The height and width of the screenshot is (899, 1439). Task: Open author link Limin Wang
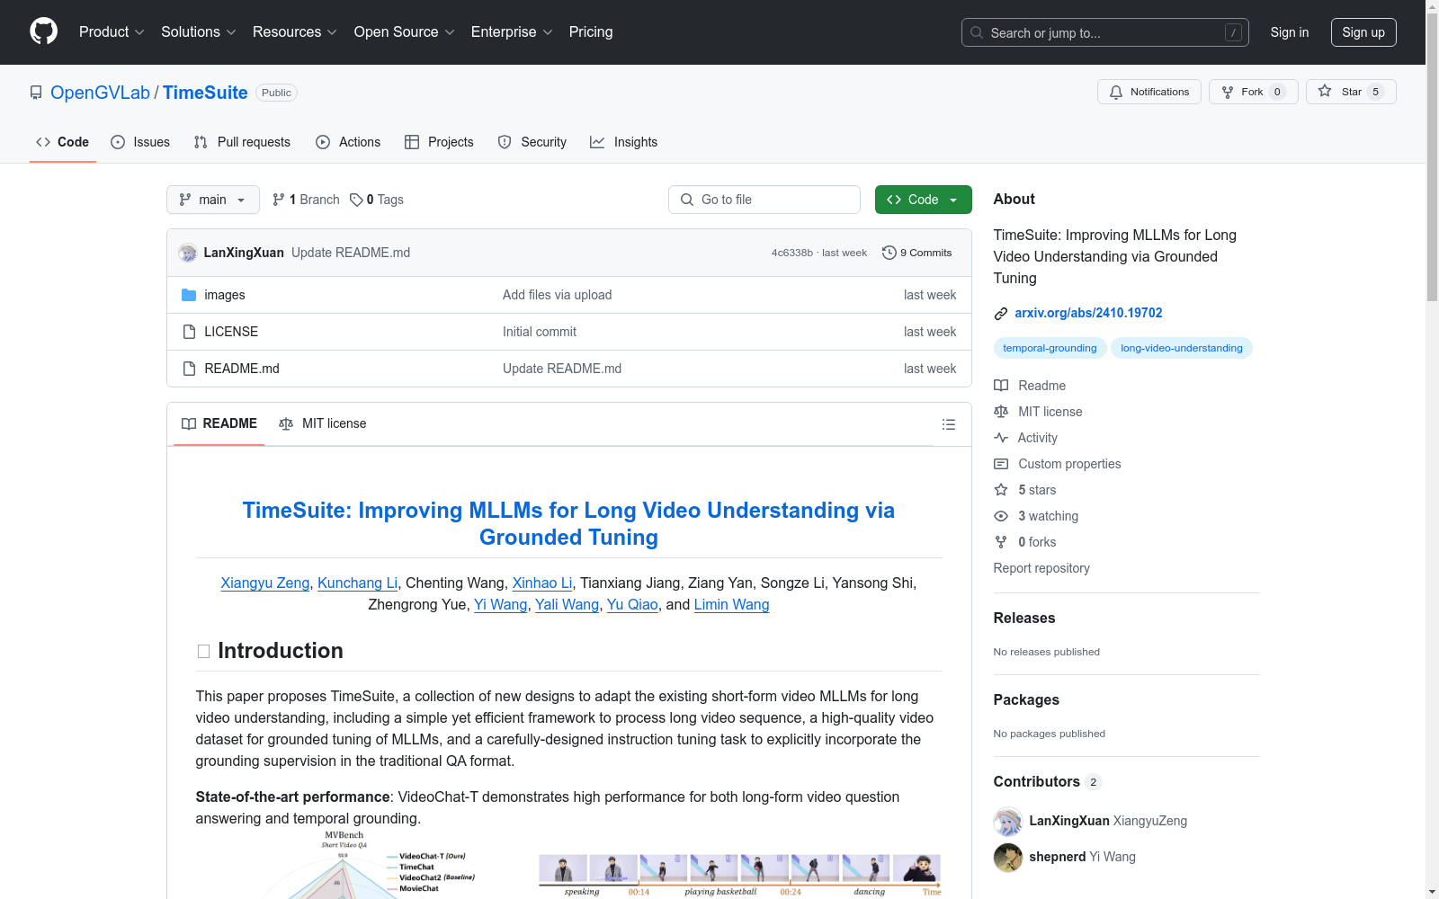coord(731,604)
